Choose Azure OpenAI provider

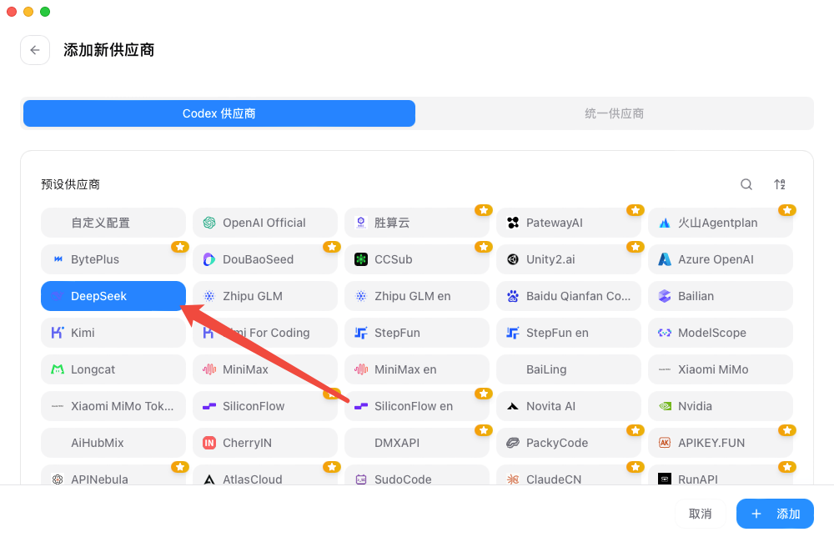721,259
